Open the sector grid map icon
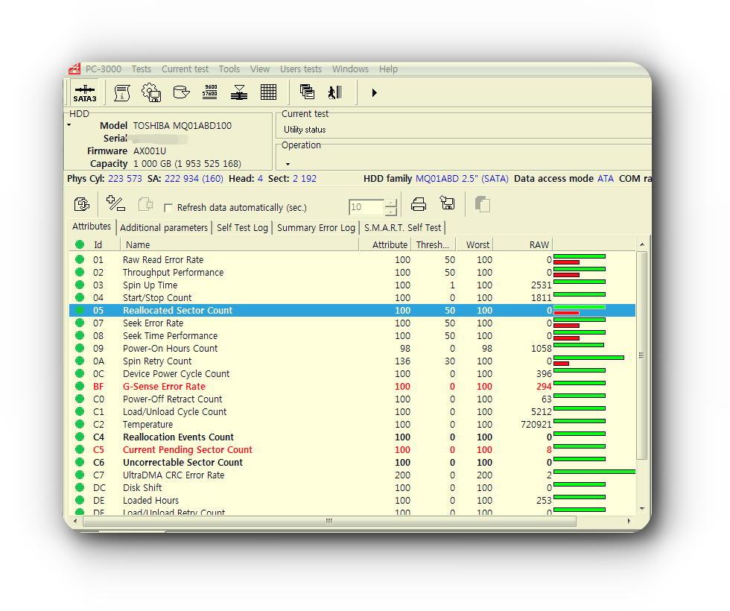Viewport: 730px width, 611px height. 268,92
